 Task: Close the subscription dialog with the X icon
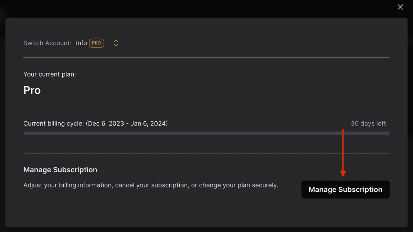(400, 7)
